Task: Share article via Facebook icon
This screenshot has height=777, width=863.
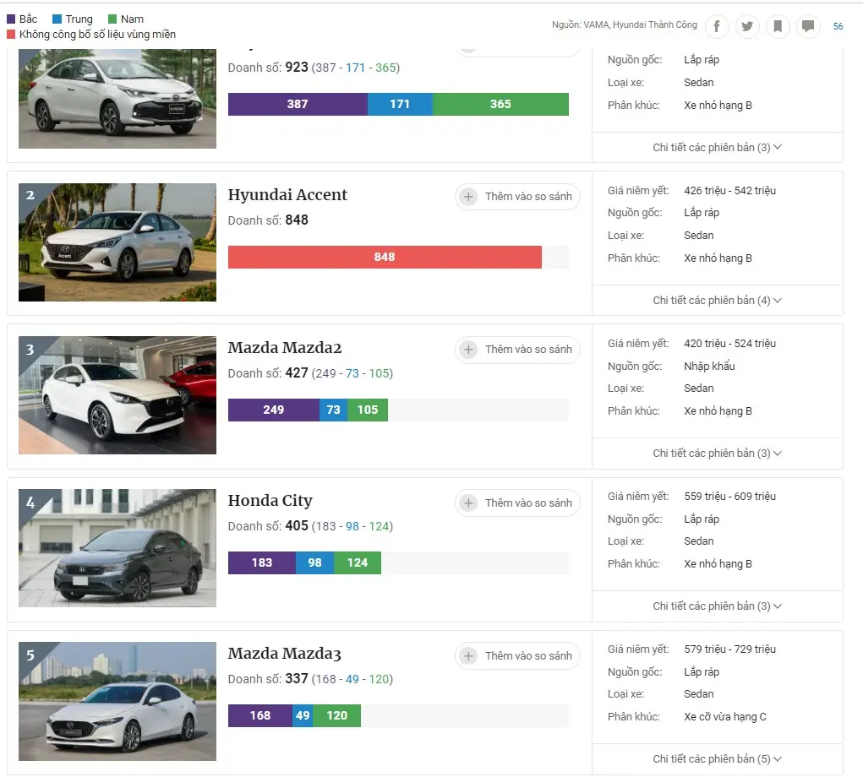Action: click(x=717, y=26)
